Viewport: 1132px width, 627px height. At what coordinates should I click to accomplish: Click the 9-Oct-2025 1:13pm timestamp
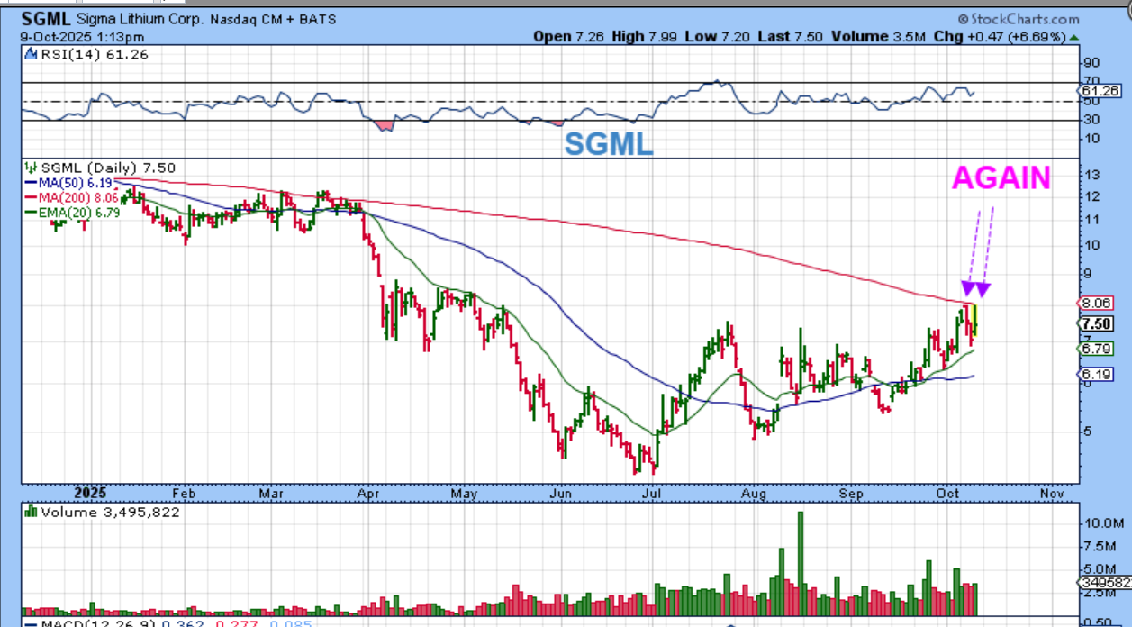click(x=83, y=37)
